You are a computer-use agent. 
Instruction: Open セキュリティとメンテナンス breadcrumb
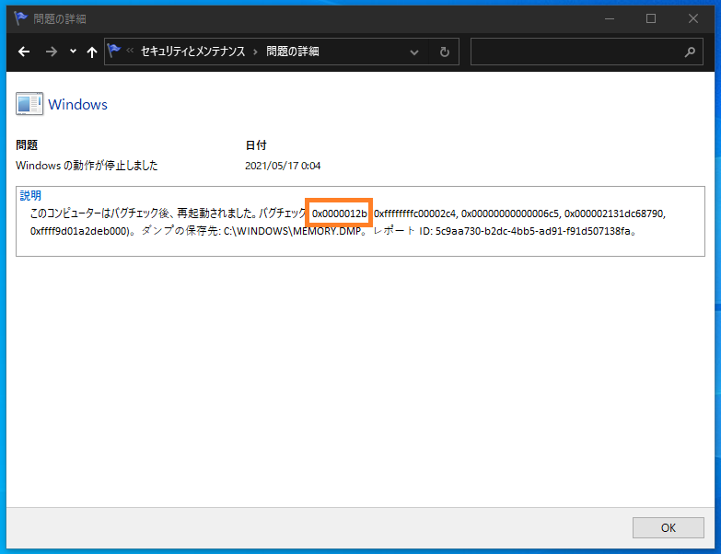(x=192, y=52)
